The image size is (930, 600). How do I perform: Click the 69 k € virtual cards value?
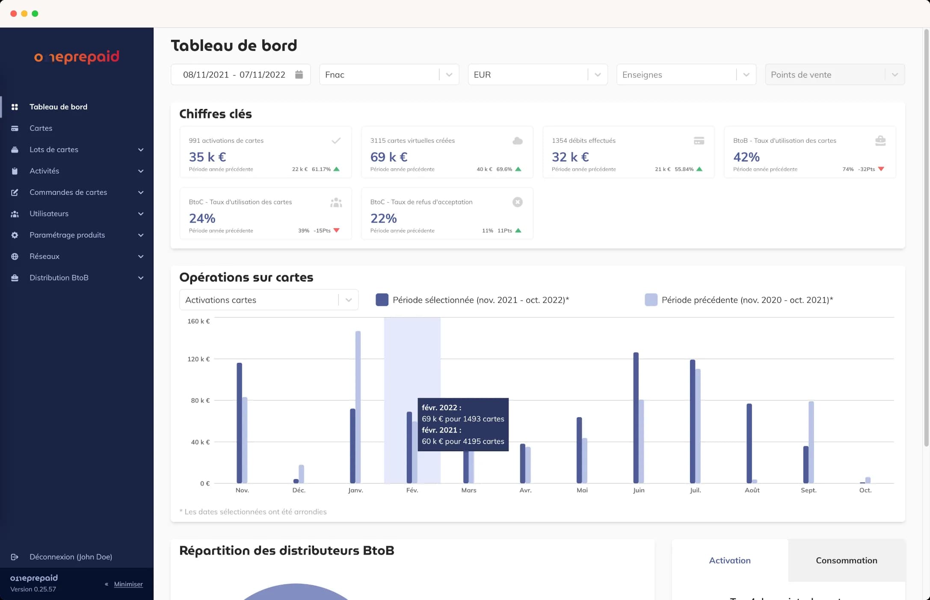[389, 157]
